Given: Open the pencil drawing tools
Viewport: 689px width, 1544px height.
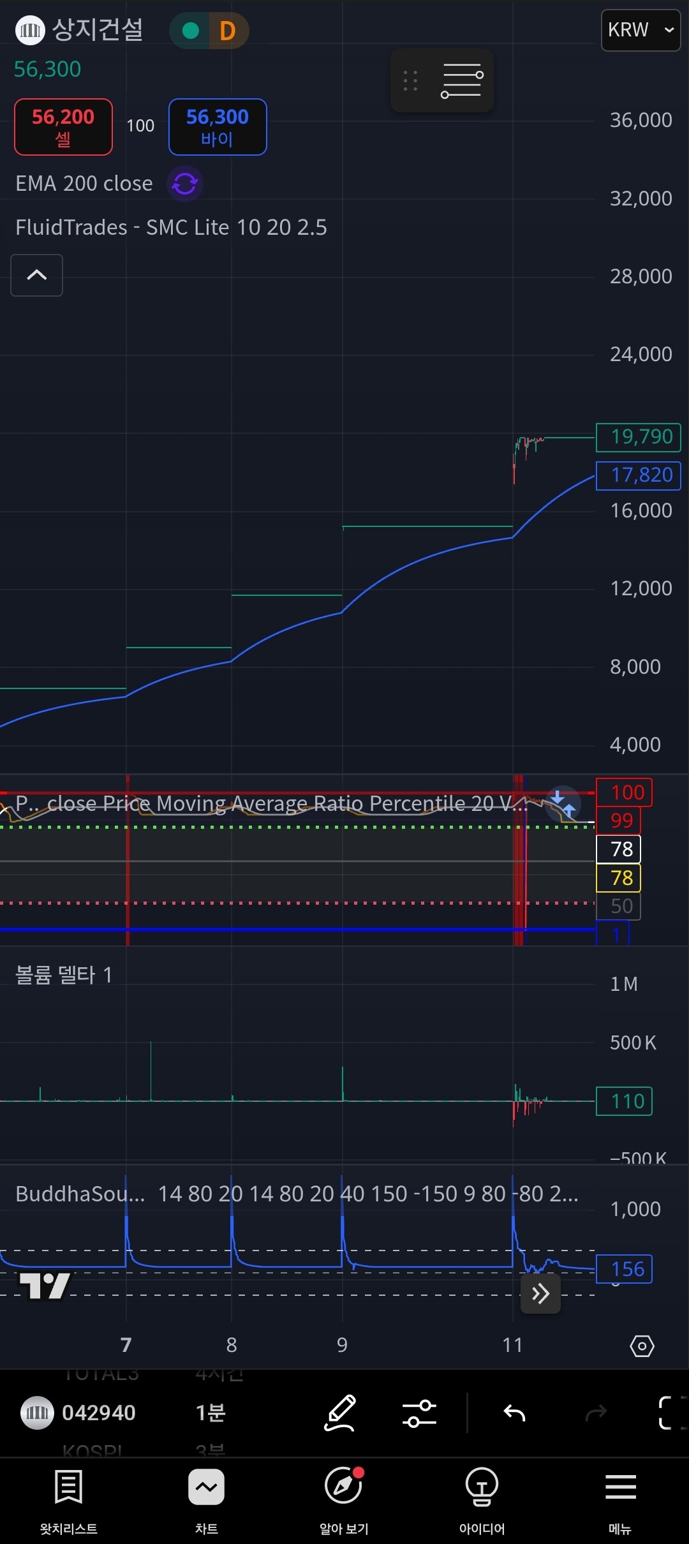Looking at the screenshot, I should coord(341,1413).
